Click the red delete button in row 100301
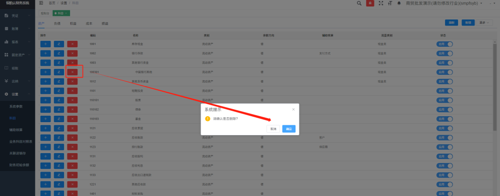Image resolution: width=500 pixels, height=196 pixels. point(72,72)
